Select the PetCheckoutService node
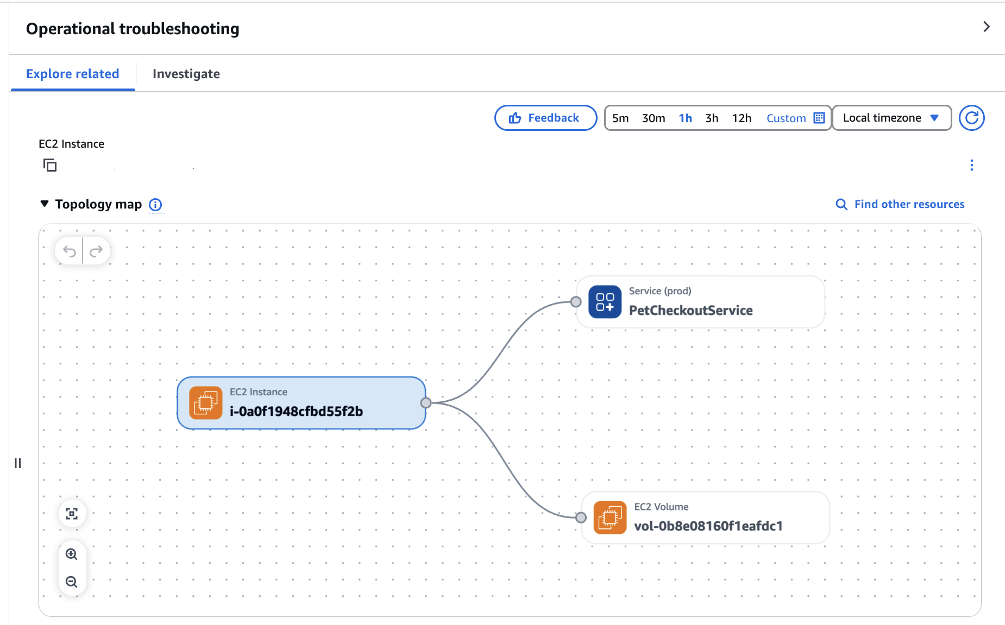 700,302
